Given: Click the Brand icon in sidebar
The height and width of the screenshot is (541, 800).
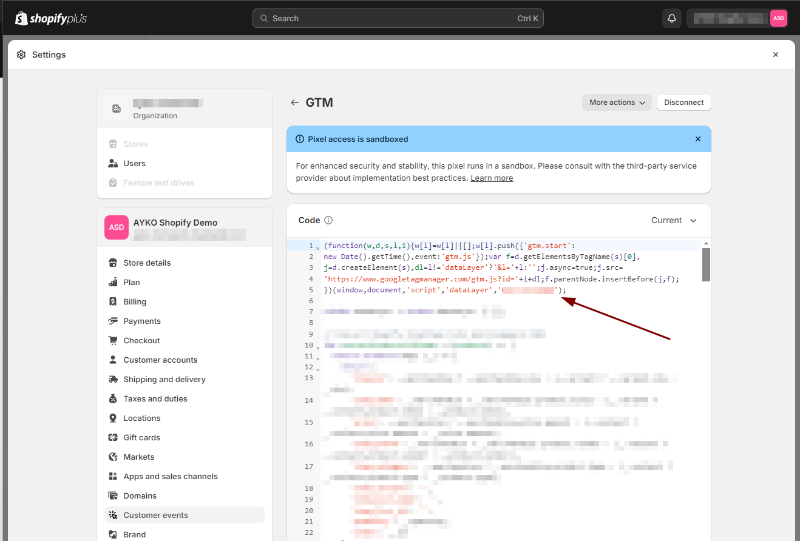Looking at the screenshot, I should click(x=113, y=534).
